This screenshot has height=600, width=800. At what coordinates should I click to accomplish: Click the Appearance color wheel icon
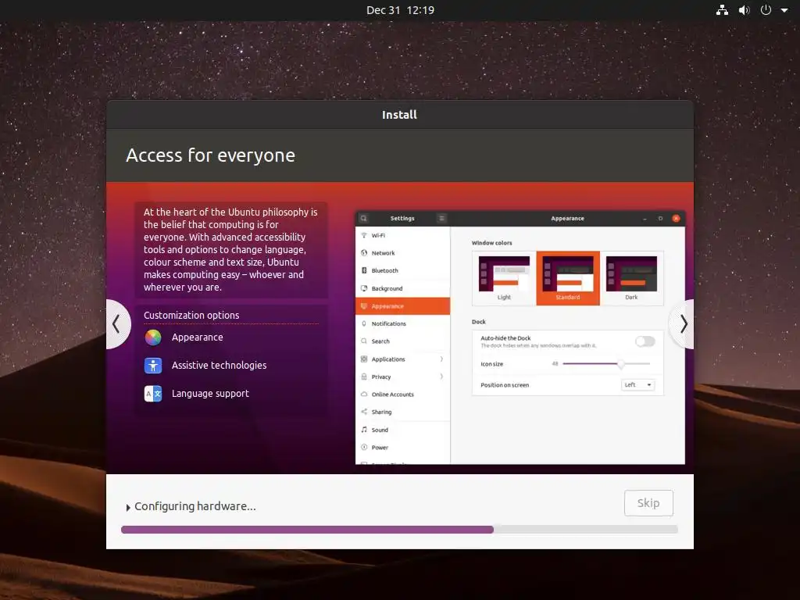tap(153, 337)
